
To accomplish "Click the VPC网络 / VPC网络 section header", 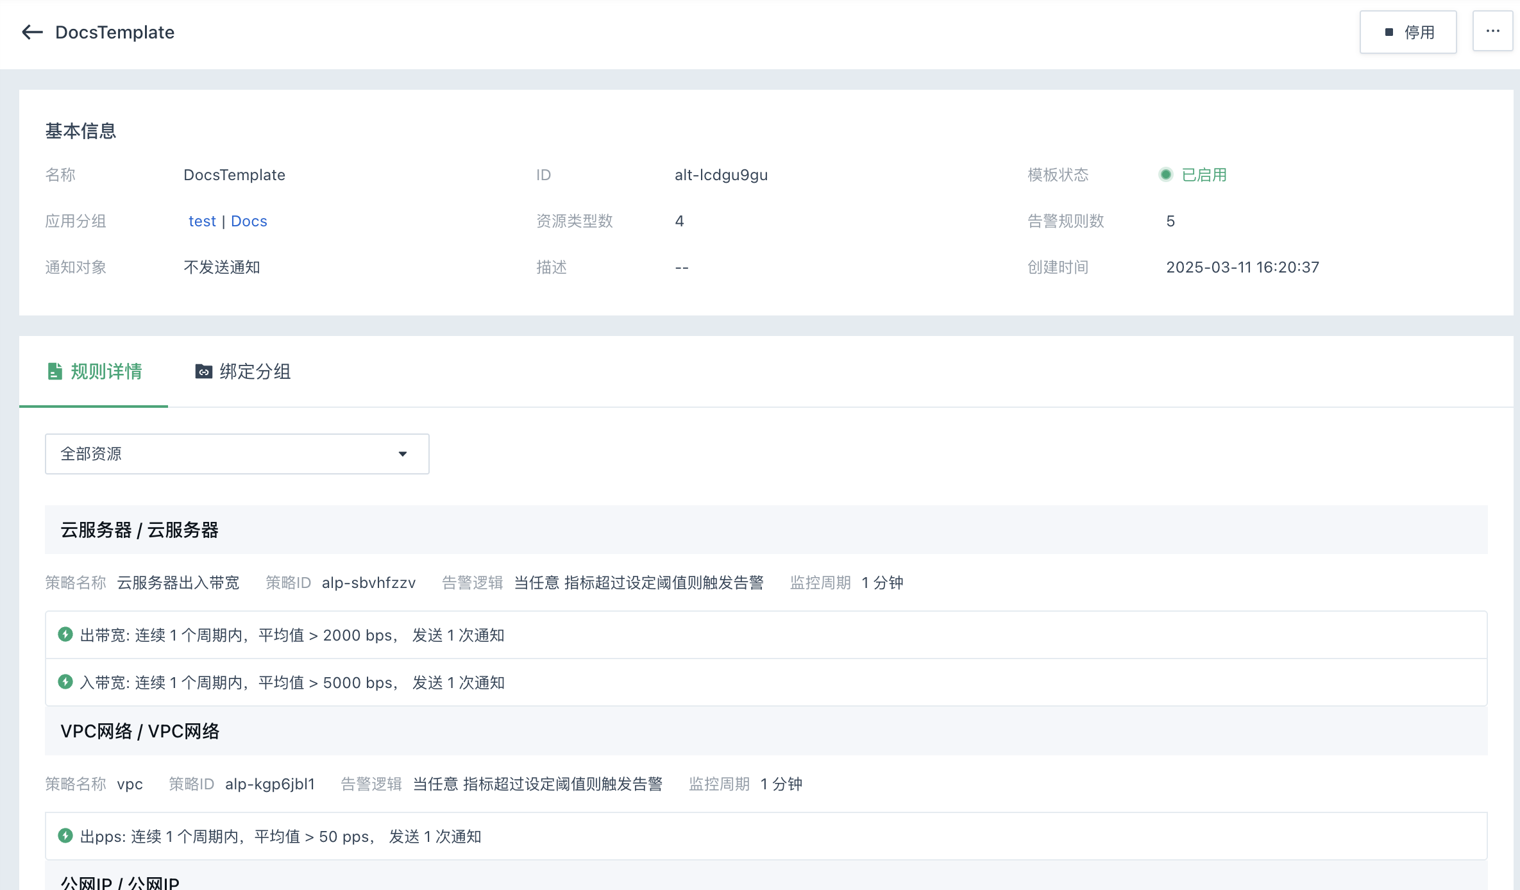I will (766, 731).
